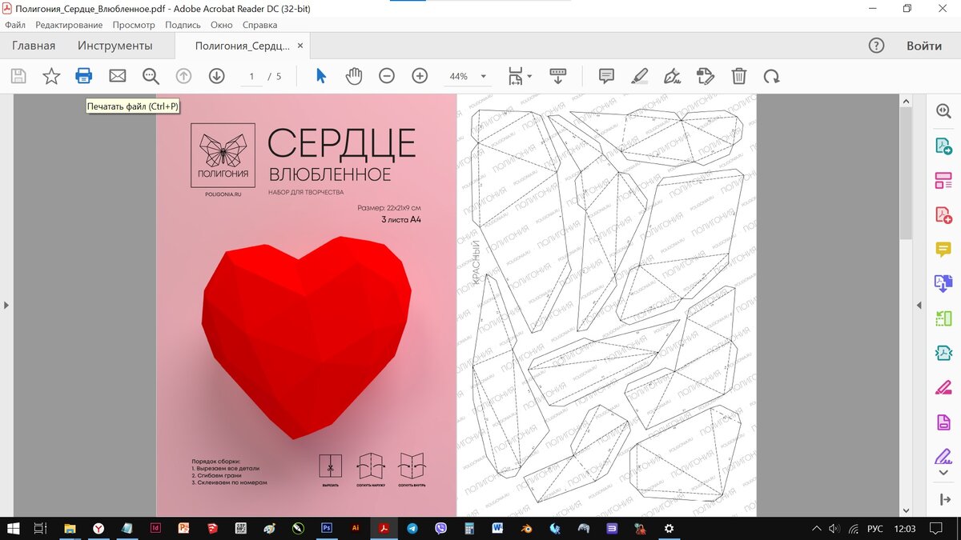Print the file with printer icon
The image size is (961, 540).
point(84,76)
